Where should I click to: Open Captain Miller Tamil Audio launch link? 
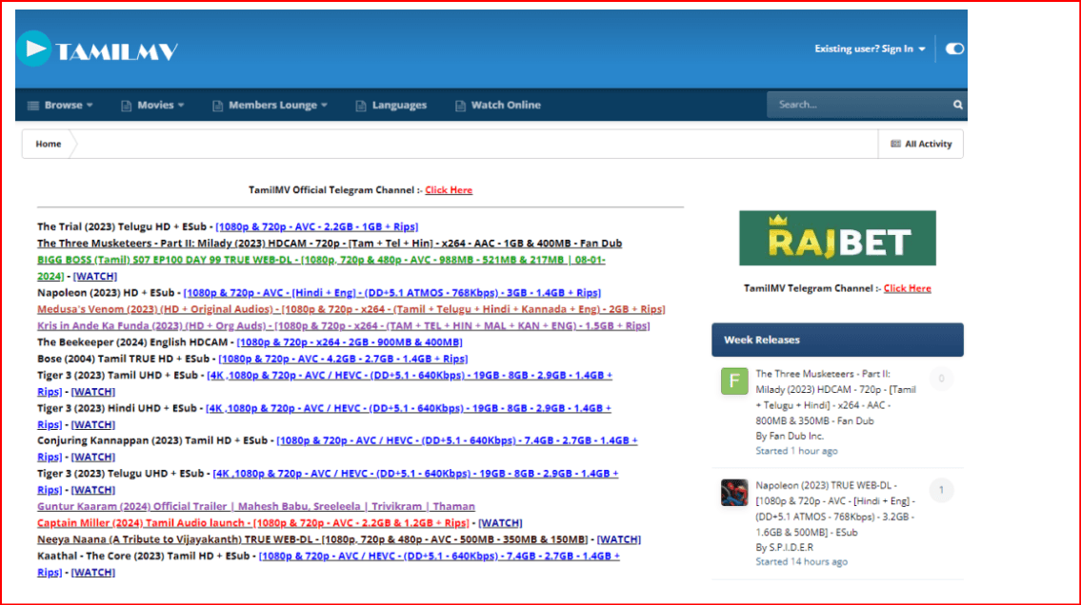pos(253,523)
